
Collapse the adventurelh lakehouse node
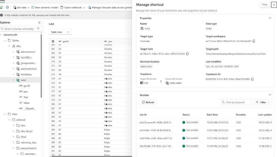click(1, 35)
